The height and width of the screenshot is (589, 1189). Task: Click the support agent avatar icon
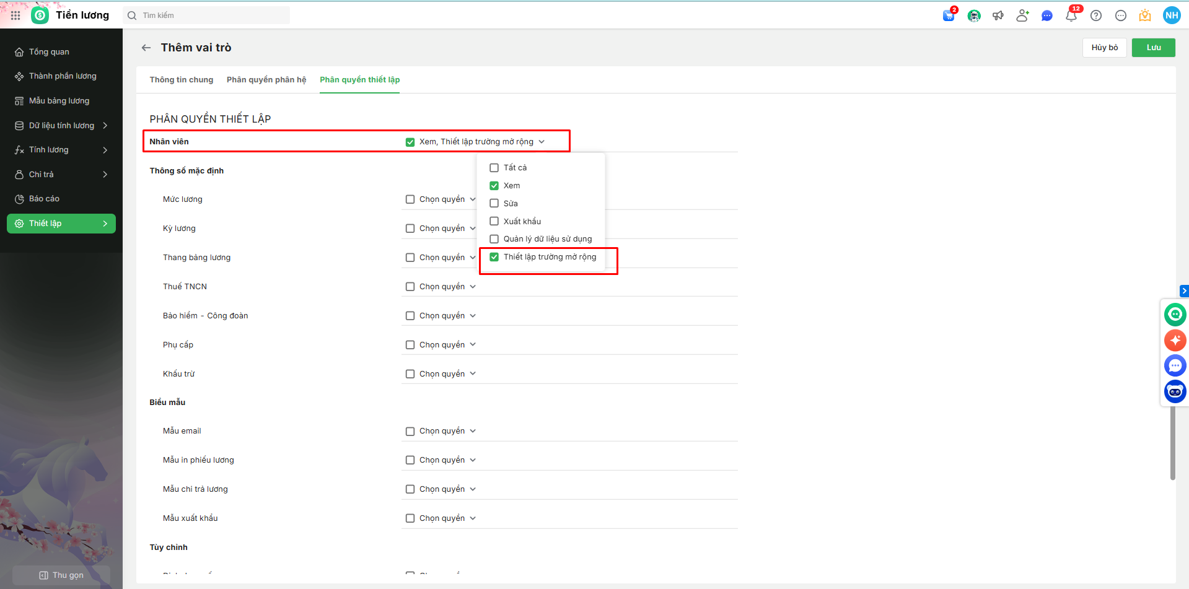974,15
